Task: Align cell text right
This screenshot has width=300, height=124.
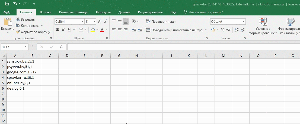Action: click(126, 30)
